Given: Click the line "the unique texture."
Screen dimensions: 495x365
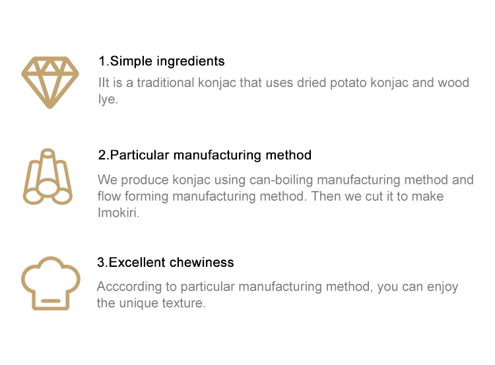Looking at the screenshot, I should tap(151, 304).
